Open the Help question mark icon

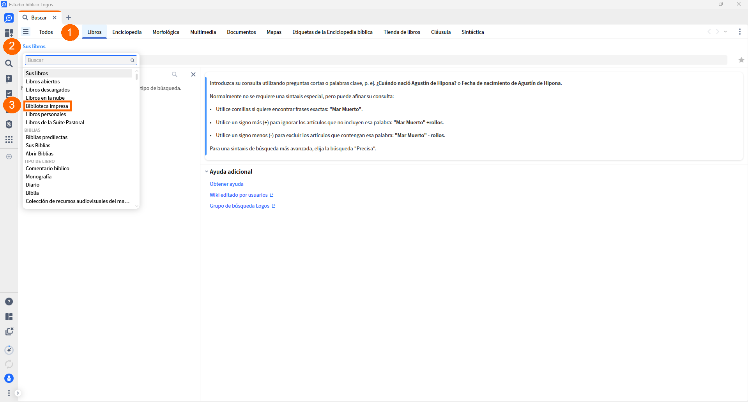click(x=9, y=301)
